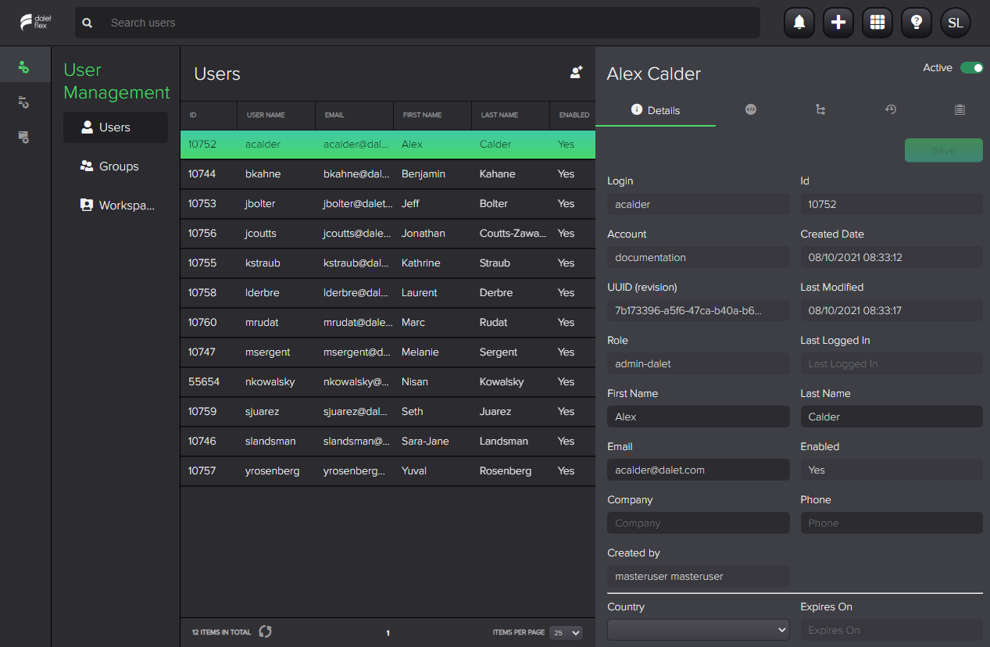Open the Country dropdown

[x=698, y=629]
